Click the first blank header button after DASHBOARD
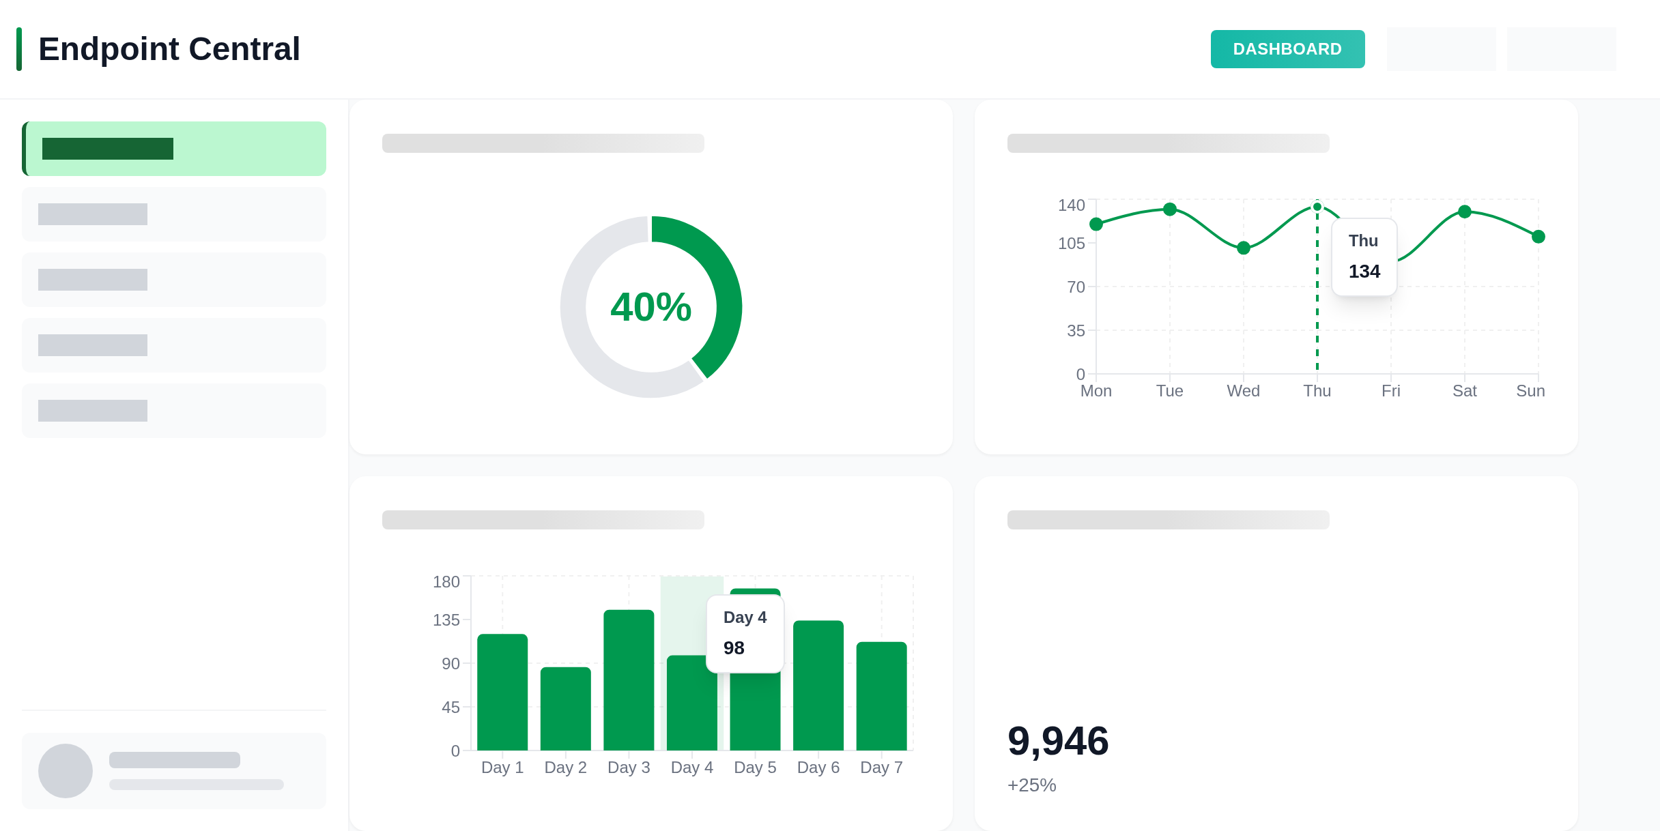1660x831 pixels. tap(1441, 49)
